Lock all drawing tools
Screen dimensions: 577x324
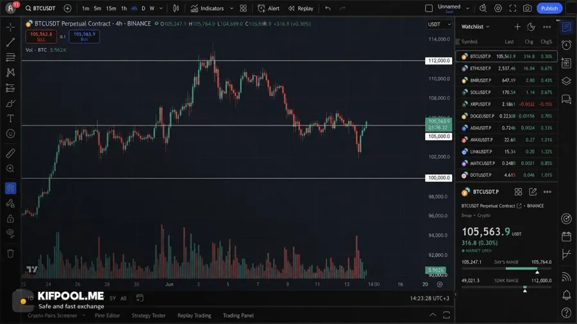coord(10,218)
